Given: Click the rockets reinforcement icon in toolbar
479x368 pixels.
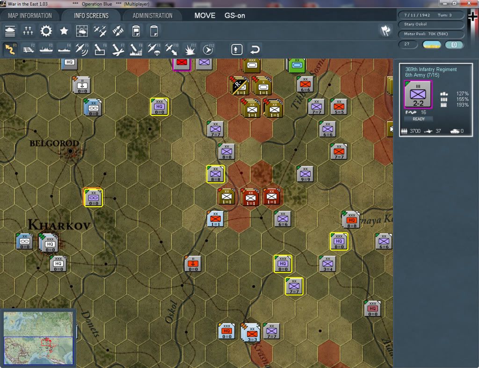Looking at the screenshot, I should coord(118,31).
